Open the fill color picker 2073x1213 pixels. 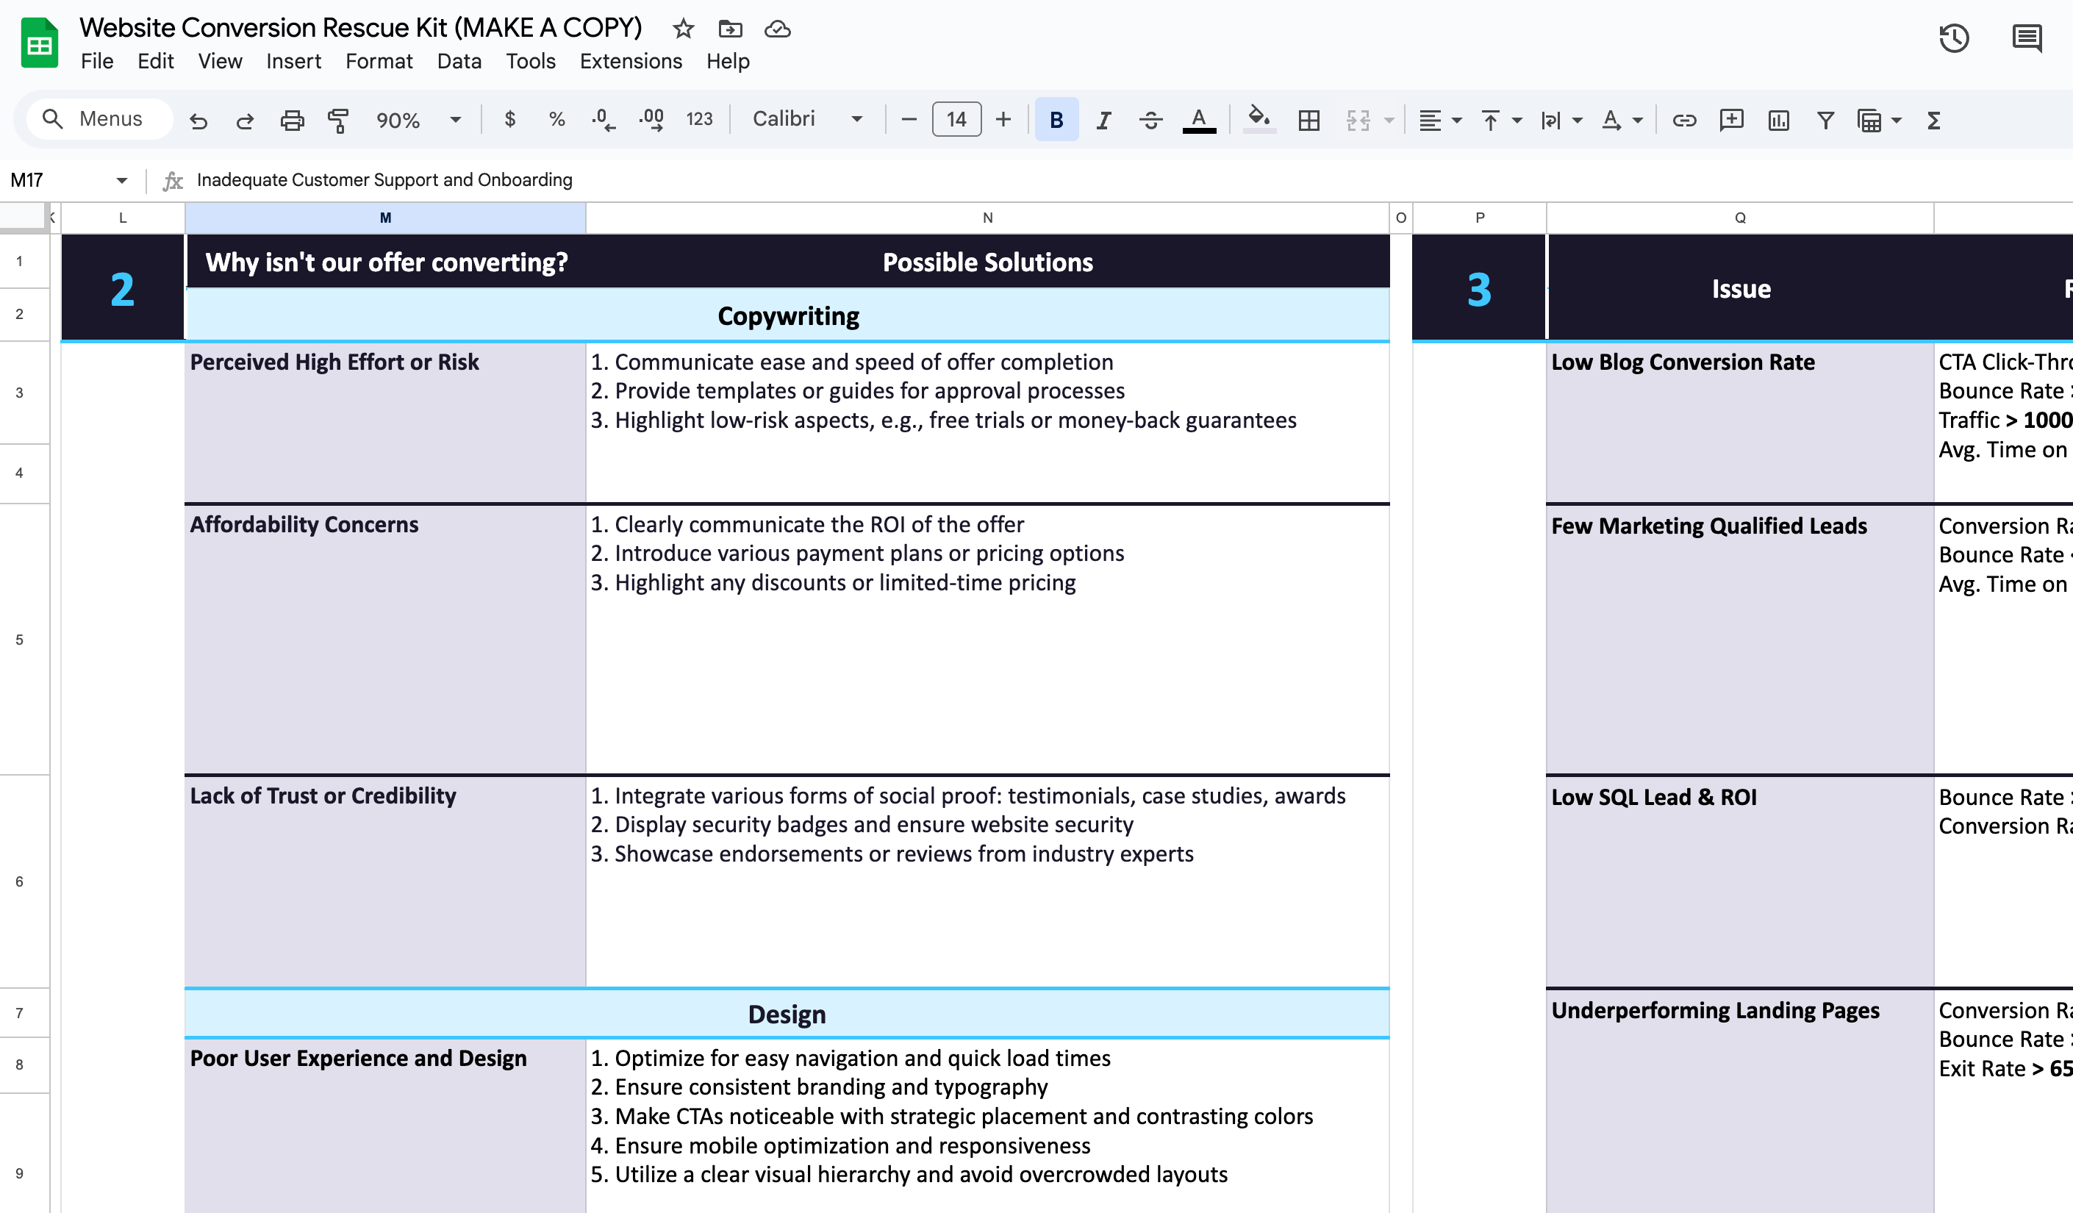(1259, 120)
